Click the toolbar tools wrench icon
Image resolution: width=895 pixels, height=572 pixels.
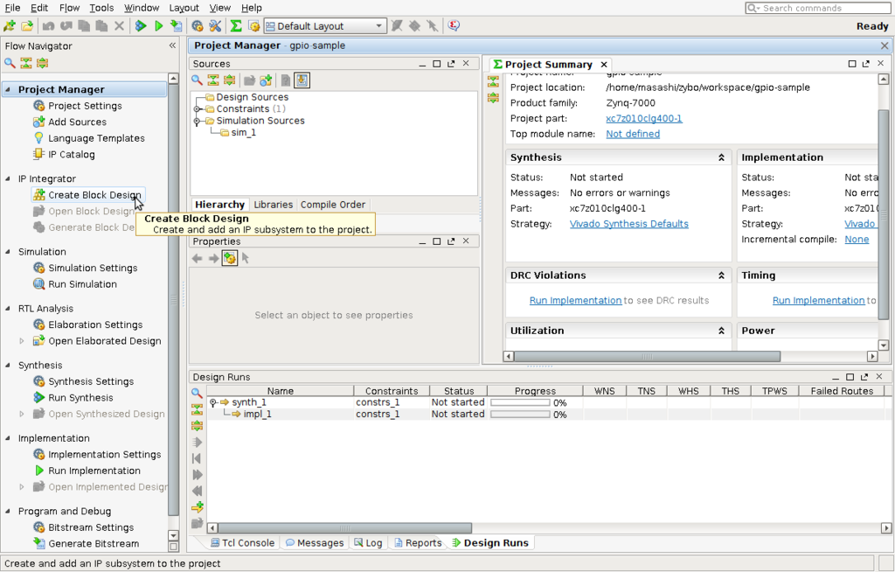click(215, 25)
